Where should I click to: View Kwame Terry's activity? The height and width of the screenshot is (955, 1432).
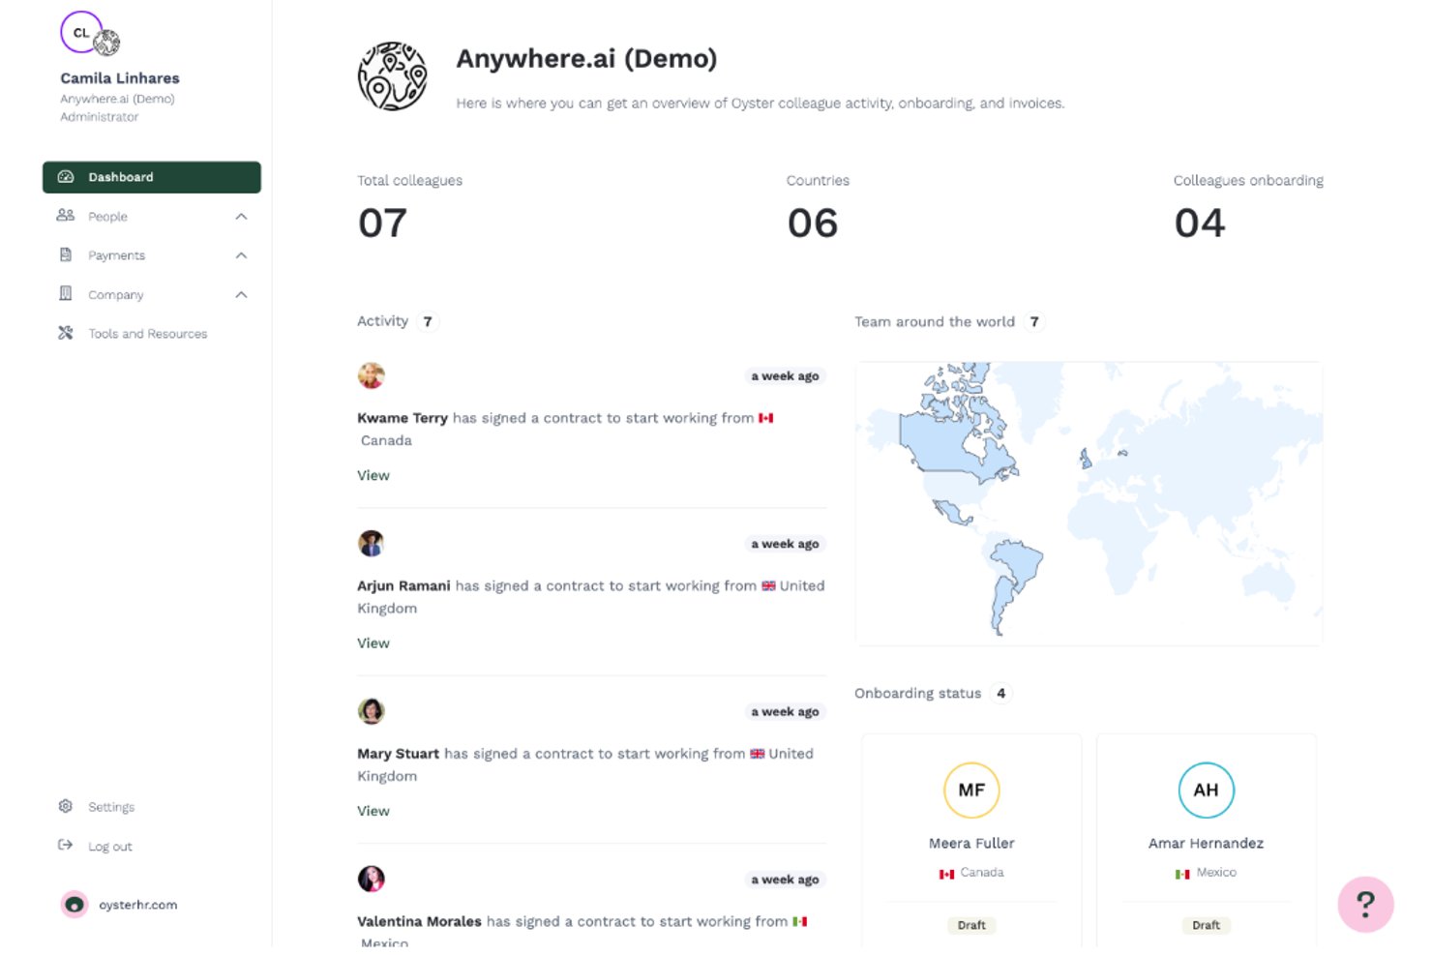tap(373, 475)
